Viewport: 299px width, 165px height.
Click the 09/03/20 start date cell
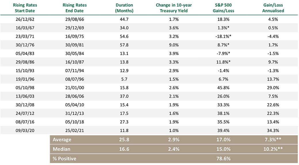tap(25, 131)
